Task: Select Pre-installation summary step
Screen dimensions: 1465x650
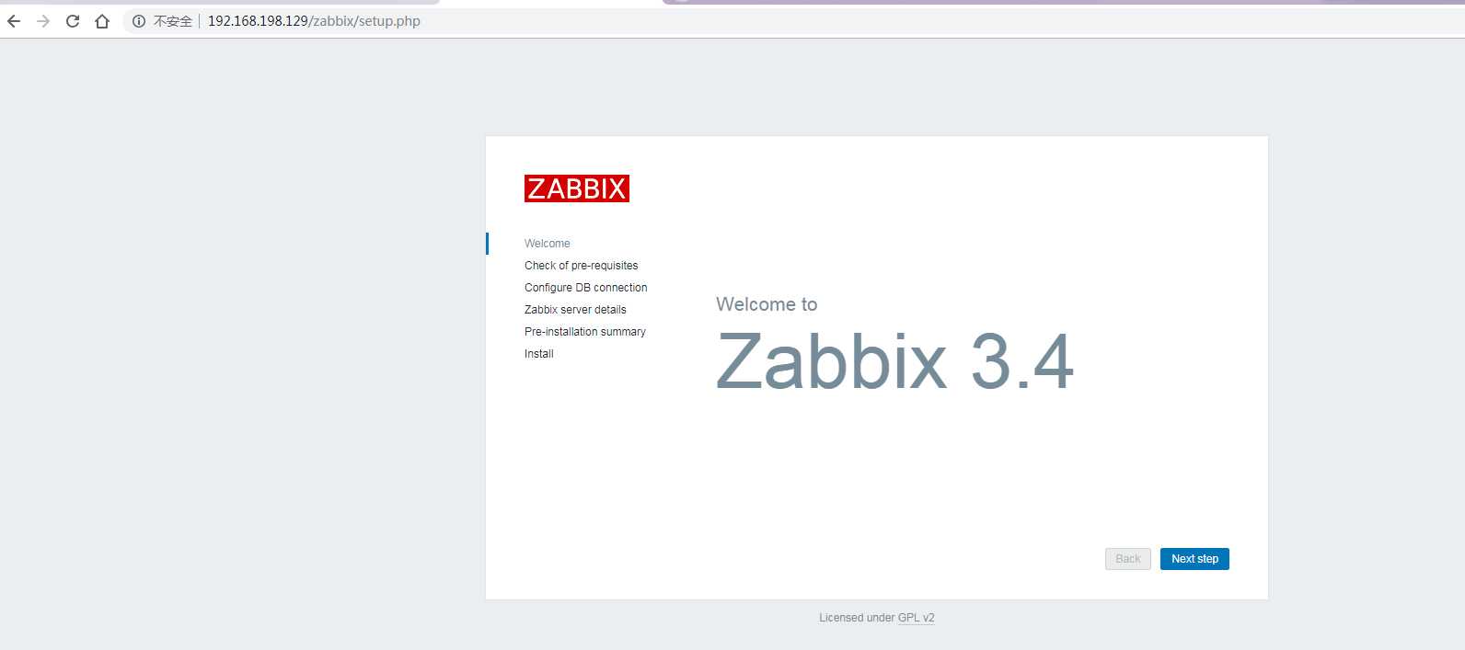Action: click(x=585, y=332)
